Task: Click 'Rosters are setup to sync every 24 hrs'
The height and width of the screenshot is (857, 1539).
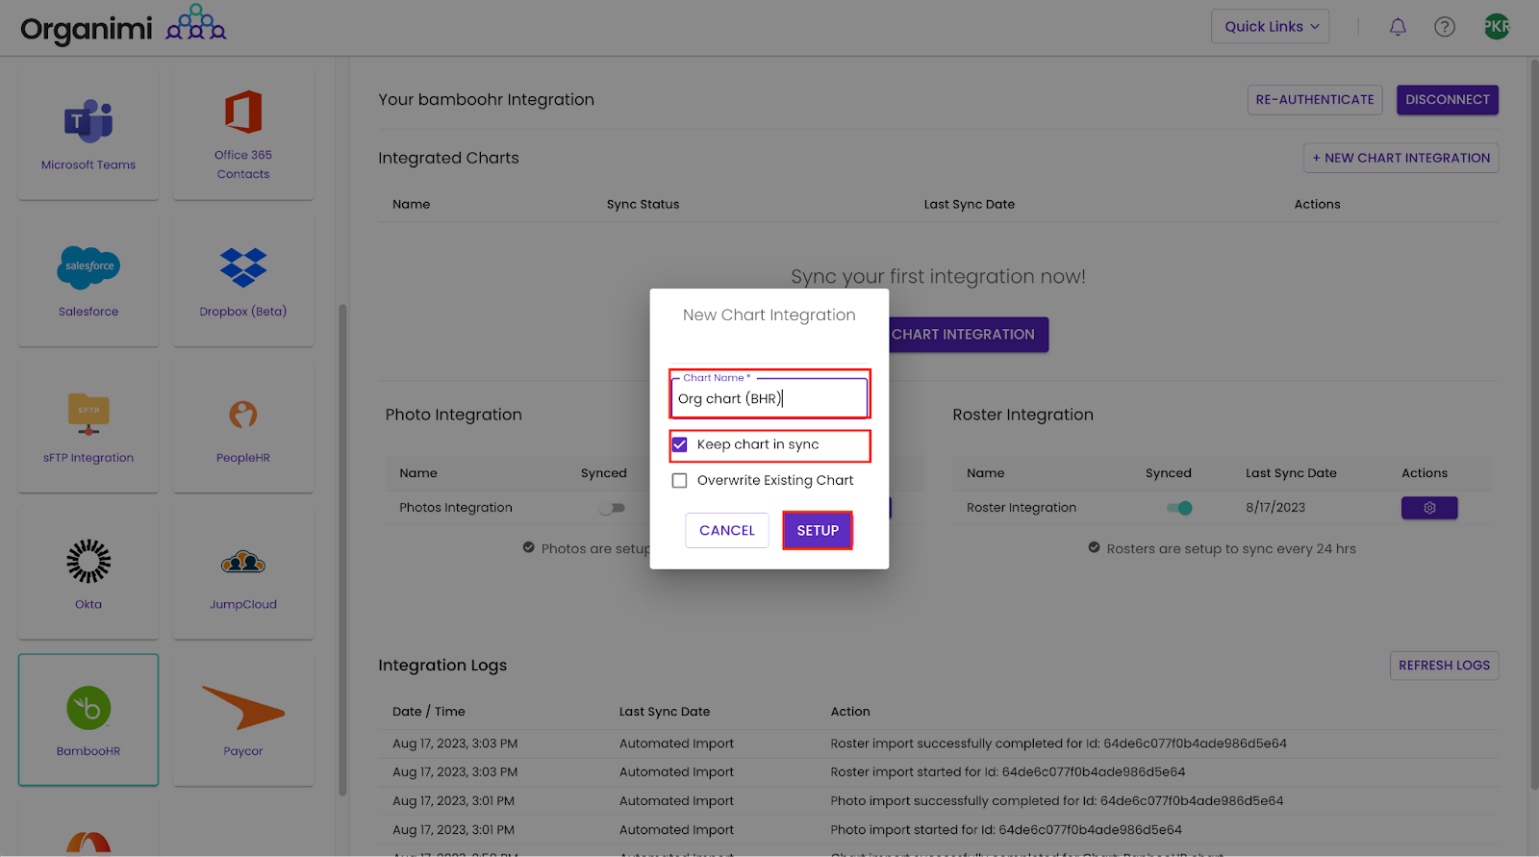Action: click(x=1231, y=549)
